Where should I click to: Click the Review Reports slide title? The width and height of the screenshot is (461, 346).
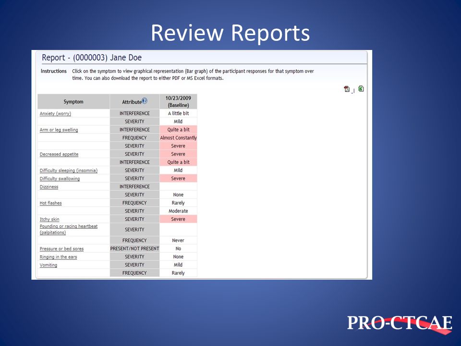click(230, 33)
